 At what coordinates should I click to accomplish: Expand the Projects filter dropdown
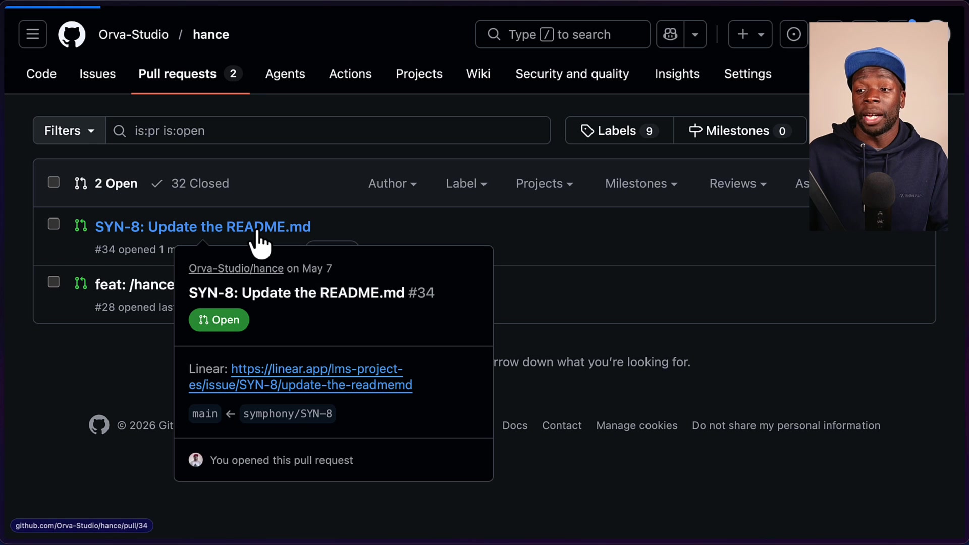(545, 183)
